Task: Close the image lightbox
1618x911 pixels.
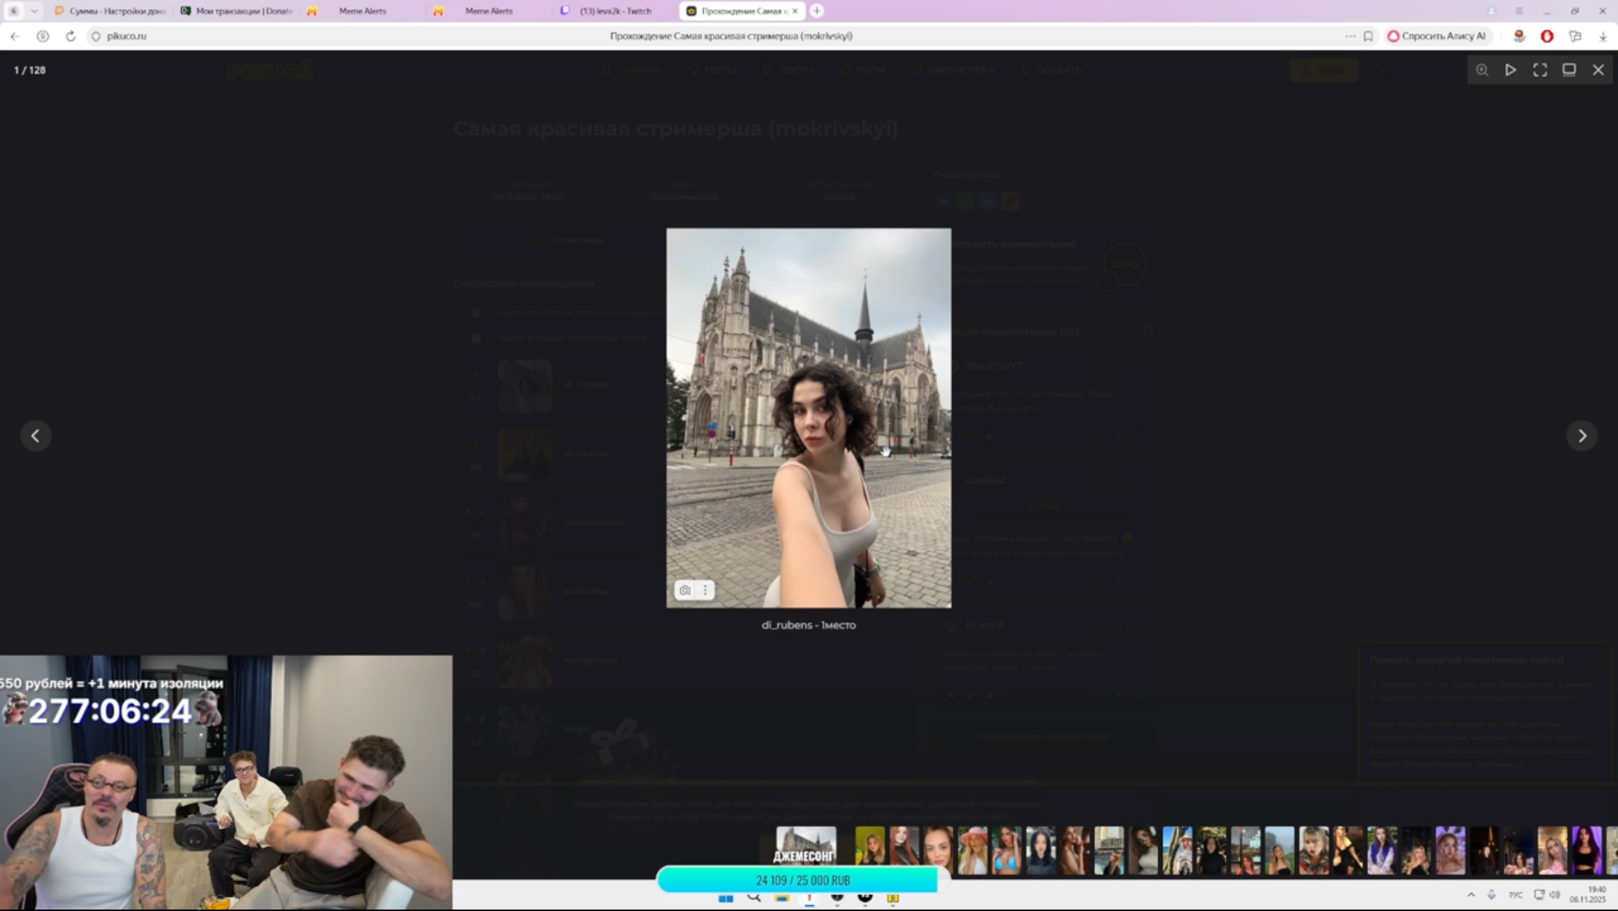Action: coord(1598,70)
